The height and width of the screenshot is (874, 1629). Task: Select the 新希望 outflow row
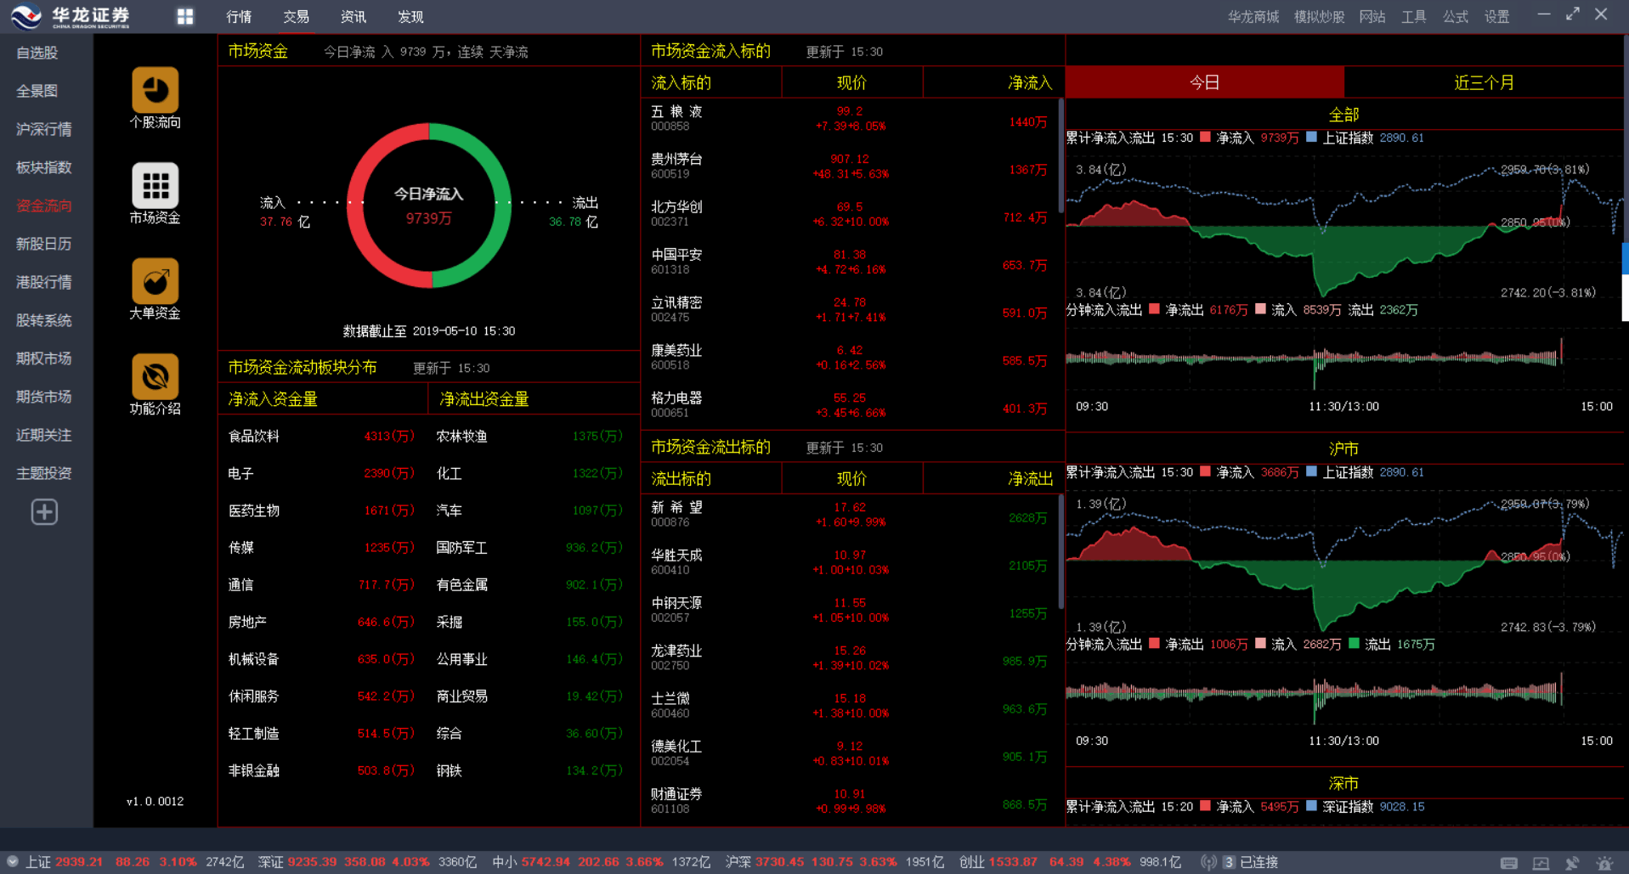pyautogui.click(x=850, y=514)
